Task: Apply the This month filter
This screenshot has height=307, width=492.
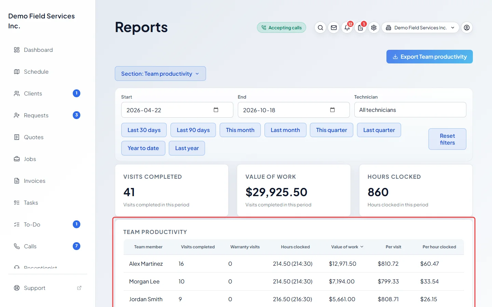Action: pyautogui.click(x=240, y=130)
